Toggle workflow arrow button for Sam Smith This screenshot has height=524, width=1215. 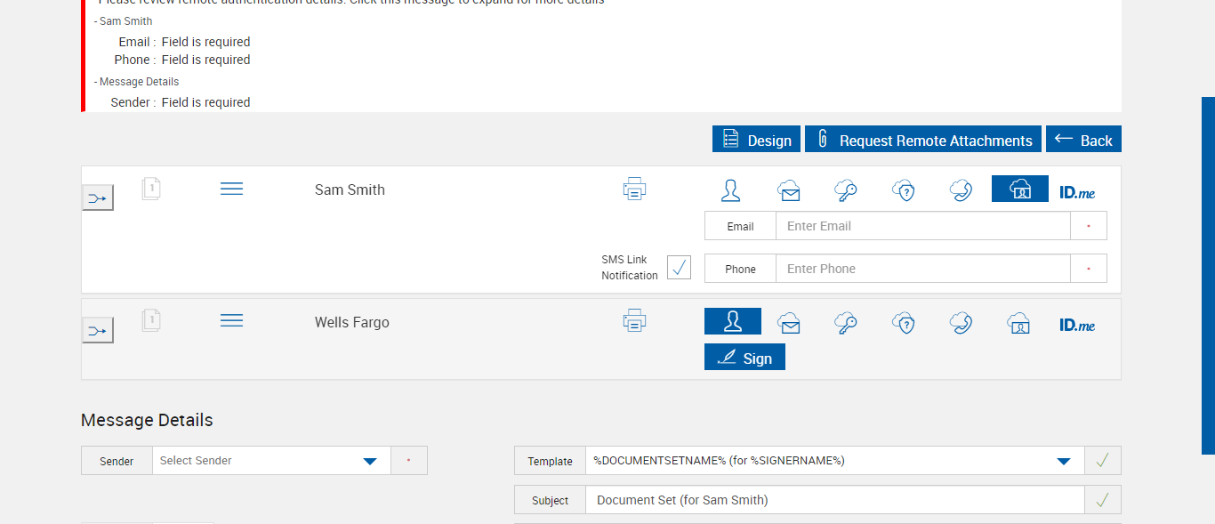click(x=98, y=198)
